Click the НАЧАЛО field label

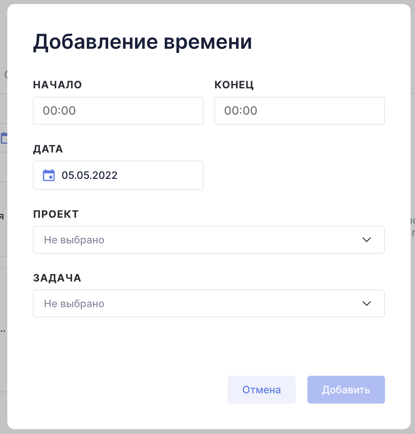(x=57, y=85)
